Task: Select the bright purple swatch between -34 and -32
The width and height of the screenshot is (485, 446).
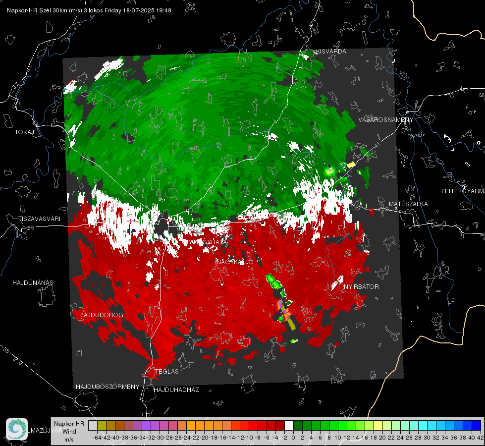Action: click(146, 426)
